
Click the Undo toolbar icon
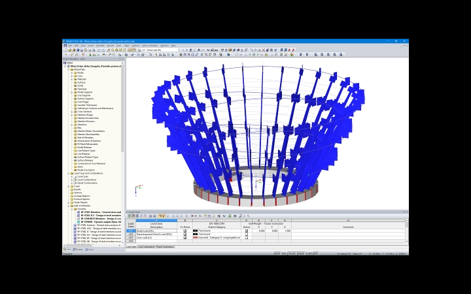coord(99,50)
